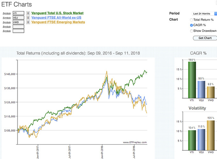This screenshot has height=159, width=217.
Task: Click the green VTI bar in CAGR chart
Action: click(x=192, y=80)
